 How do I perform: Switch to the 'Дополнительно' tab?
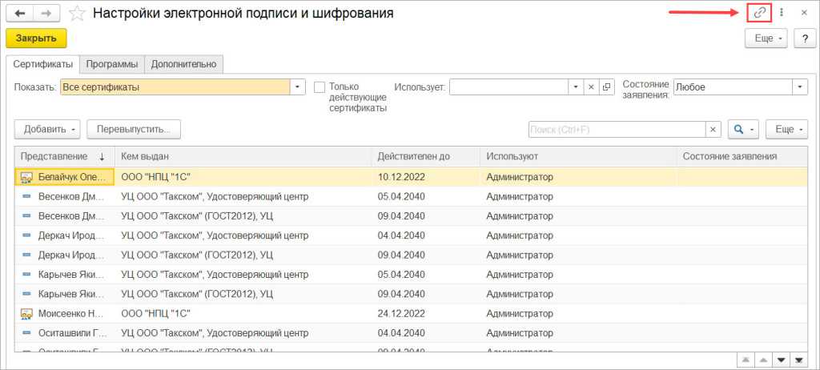tap(184, 64)
